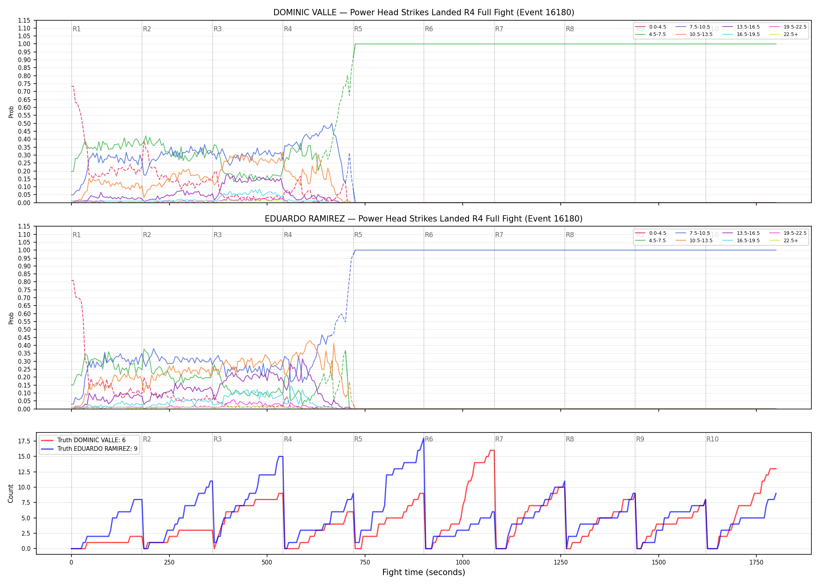Select 4.5-7.5 legend entry in Dominic Valle chart

(x=650, y=34)
